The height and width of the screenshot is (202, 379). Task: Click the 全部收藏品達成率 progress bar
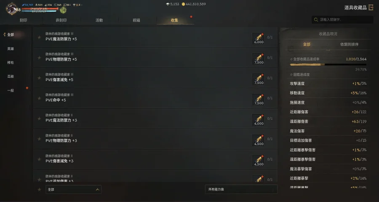[328, 65]
